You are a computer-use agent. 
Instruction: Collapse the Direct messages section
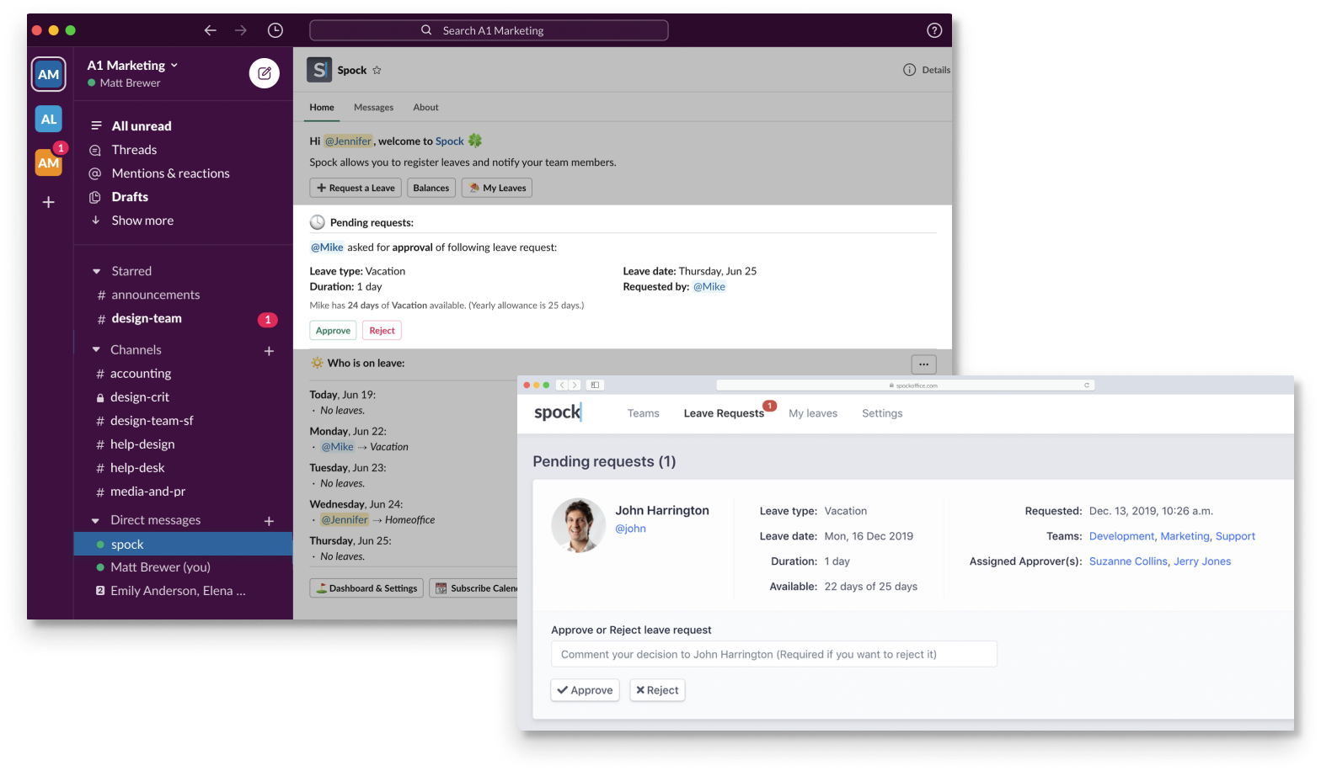tap(96, 520)
